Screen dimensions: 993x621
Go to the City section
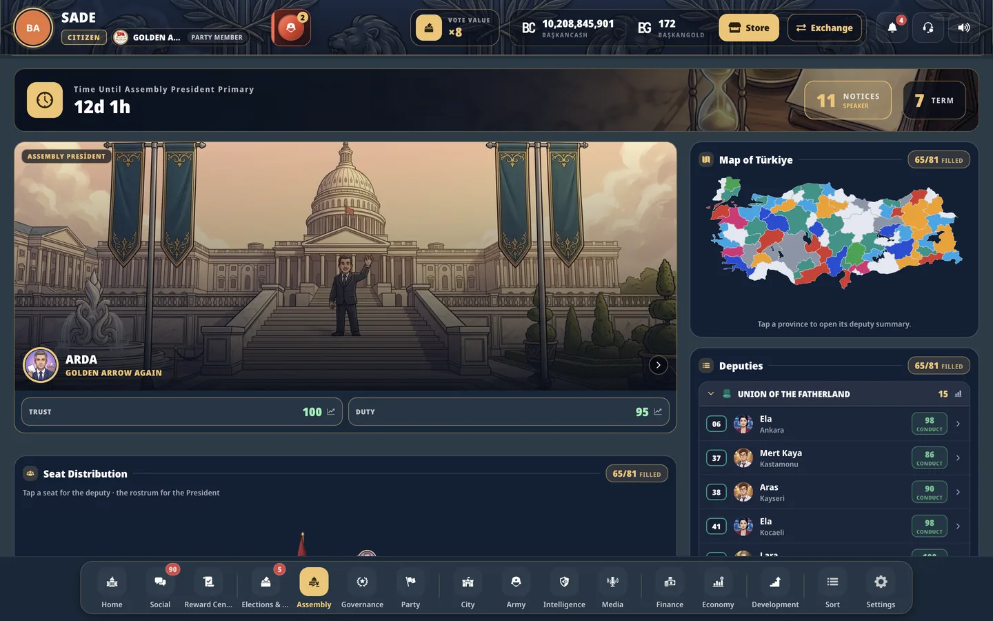(x=468, y=589)
